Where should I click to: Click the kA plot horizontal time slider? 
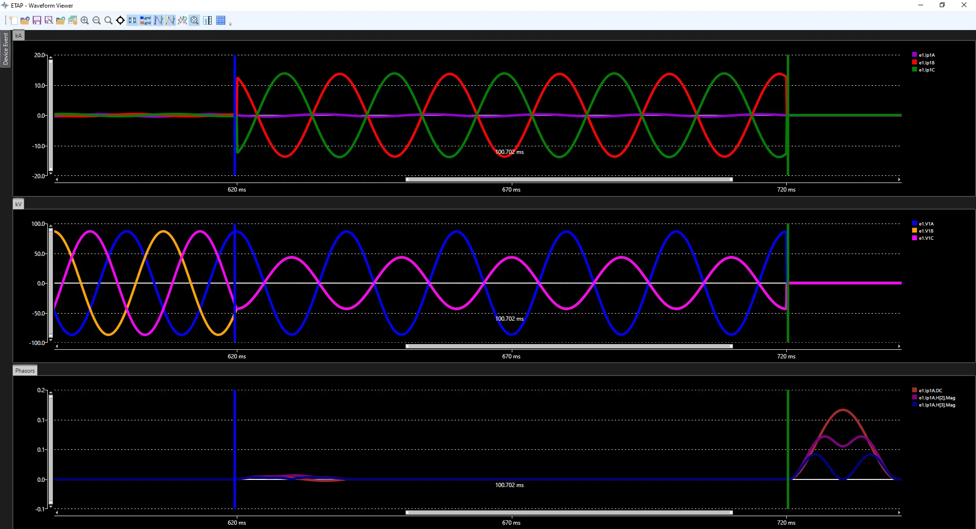(569, 180)
